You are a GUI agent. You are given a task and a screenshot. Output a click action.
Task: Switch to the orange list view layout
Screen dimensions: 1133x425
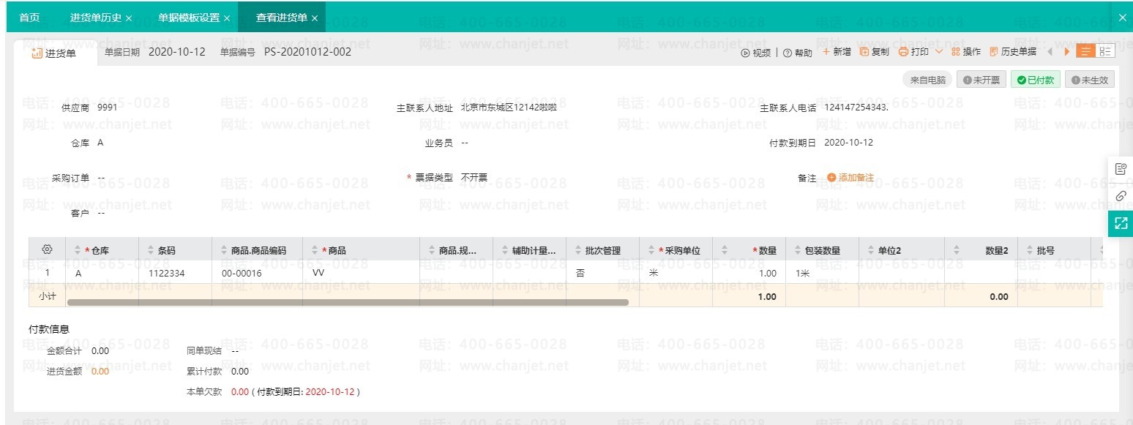click(x=1085, y=51)
